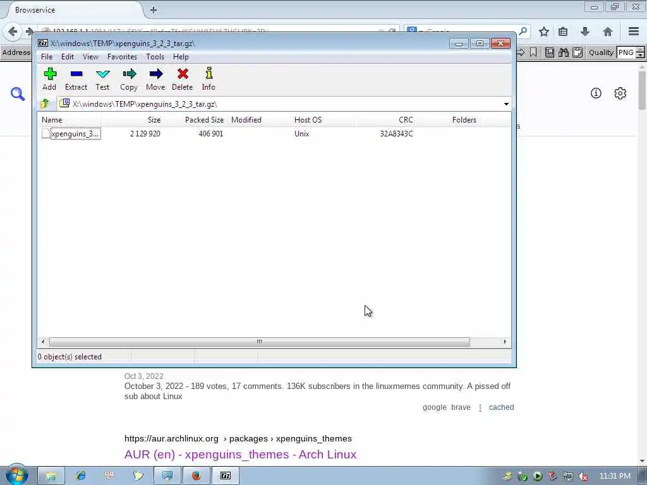The height and width of the screenshot is (485, 647).
Task: Click the muted volume tray icon
Action: (x=583, y=476)
